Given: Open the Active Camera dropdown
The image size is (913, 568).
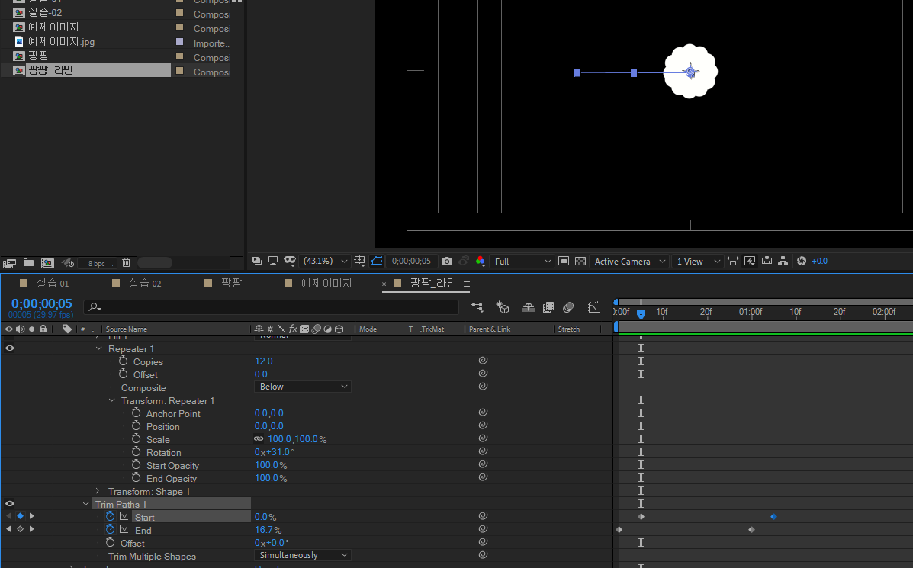Looking at the screenshot, I should pyautogui.click(x=628, y=262).
